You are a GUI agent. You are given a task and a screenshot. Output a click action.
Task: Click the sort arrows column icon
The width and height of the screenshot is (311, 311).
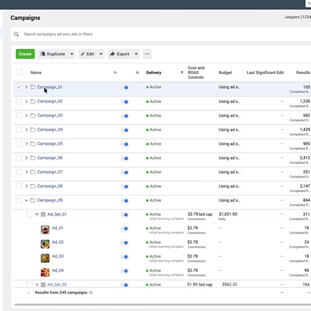click(x=115, y=73)
